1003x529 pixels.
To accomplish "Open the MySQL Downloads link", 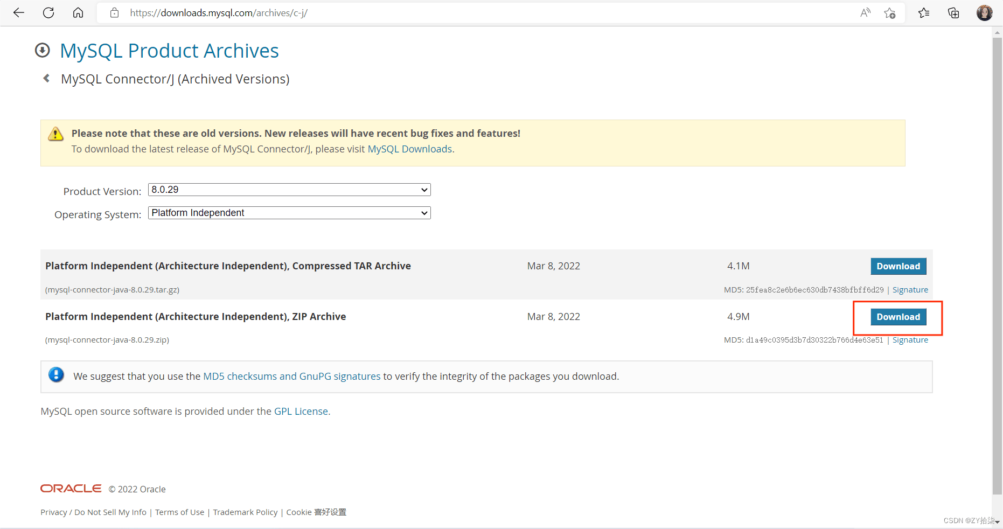I will [x=409, y=149].
